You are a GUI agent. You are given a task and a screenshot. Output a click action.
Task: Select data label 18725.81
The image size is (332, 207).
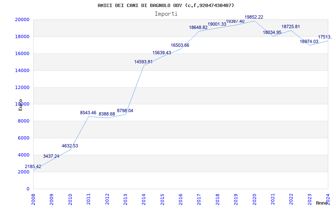pyautogui.click(x=291, y=27)
